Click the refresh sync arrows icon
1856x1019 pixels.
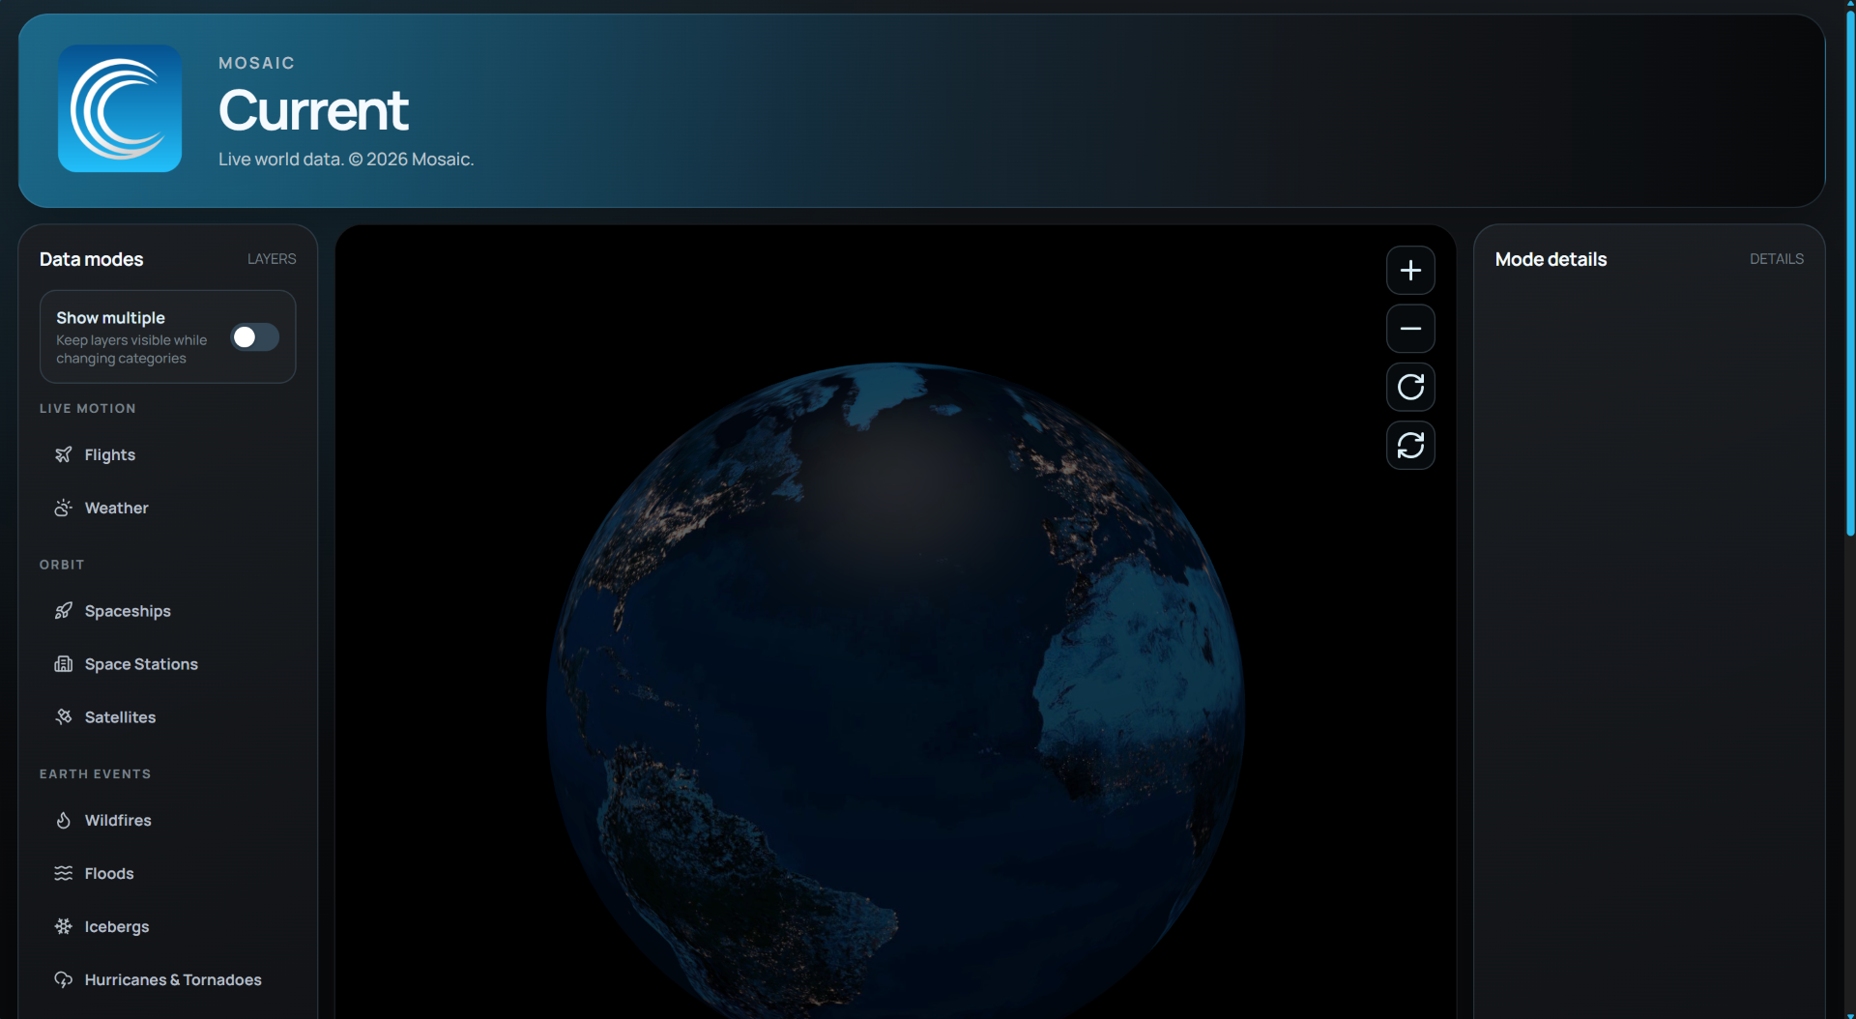[x=1410, y=446]
